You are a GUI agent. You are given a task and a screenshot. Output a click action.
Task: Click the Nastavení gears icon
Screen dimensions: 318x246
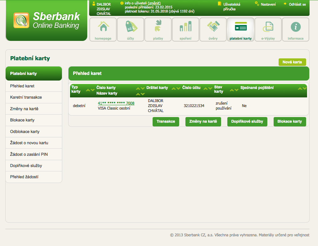pyautogui.click(x=257, y=3)
